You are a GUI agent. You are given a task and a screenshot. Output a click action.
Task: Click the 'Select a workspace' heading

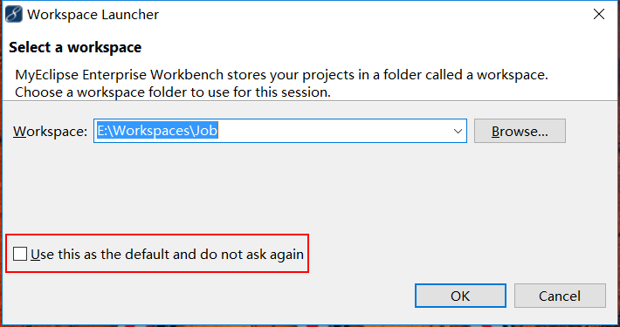(75, 47)
